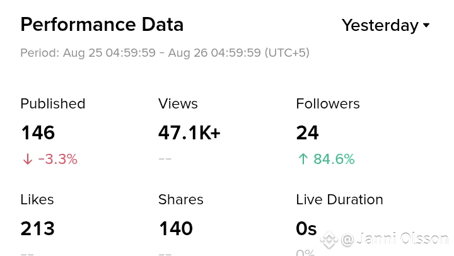
Task: Click the 0s live duration value
Action: click(306, 228)
